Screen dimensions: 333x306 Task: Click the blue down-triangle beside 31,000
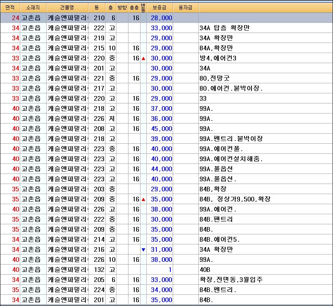tap(143, 249)
